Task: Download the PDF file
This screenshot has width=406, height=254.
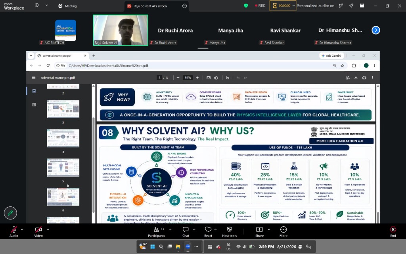Action: point(356,78)
